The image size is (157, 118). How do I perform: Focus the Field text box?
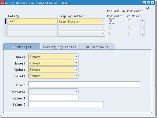coord(84,84)
